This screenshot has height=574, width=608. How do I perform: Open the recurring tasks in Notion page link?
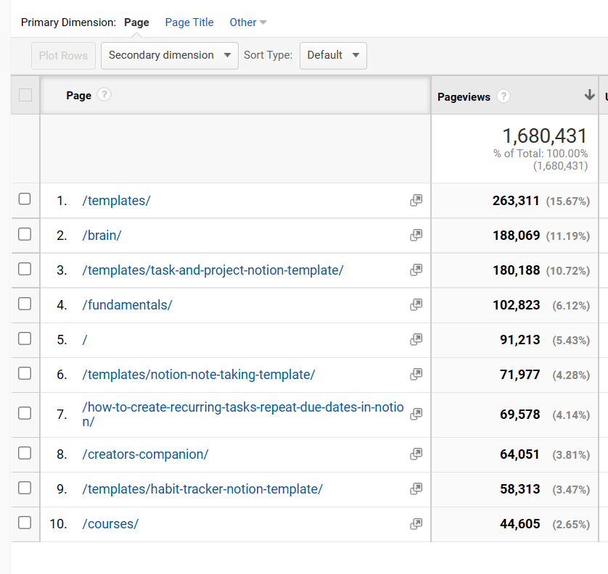point(243,414)
